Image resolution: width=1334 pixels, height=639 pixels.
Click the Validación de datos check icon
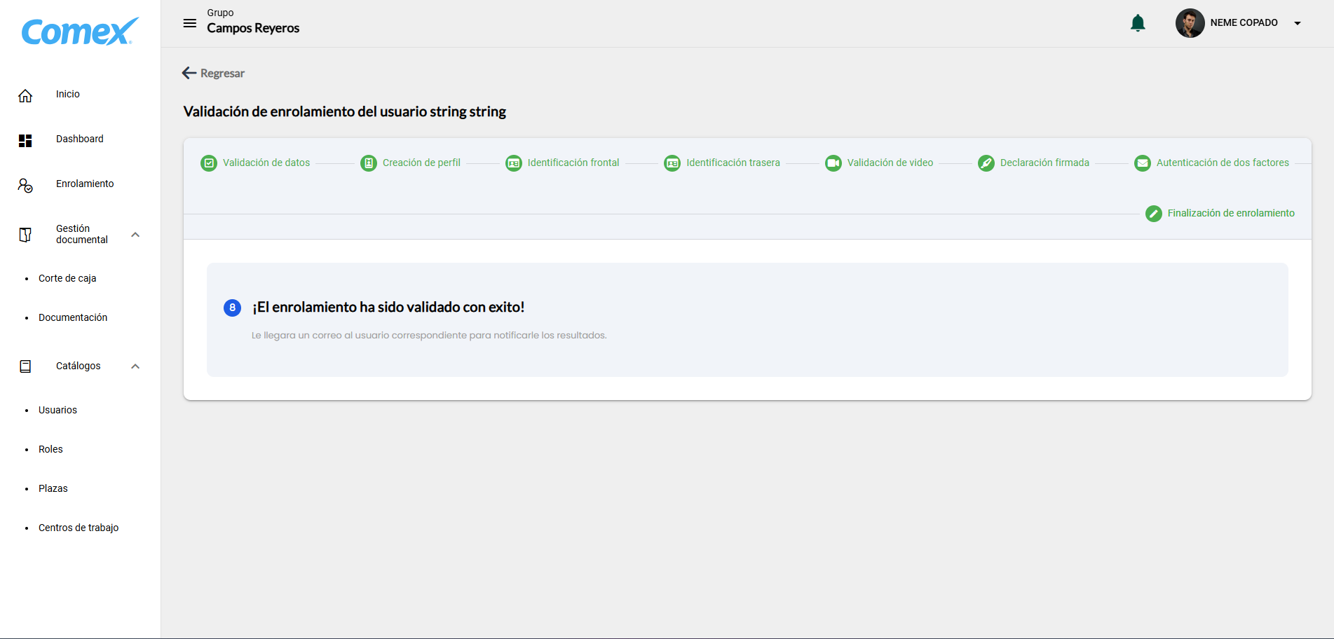click(209, 163)
